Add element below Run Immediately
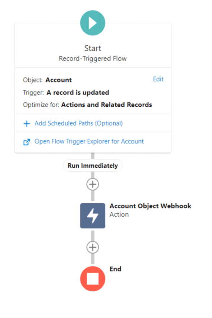The image size is (212, 318). click(x=93, y=184)
